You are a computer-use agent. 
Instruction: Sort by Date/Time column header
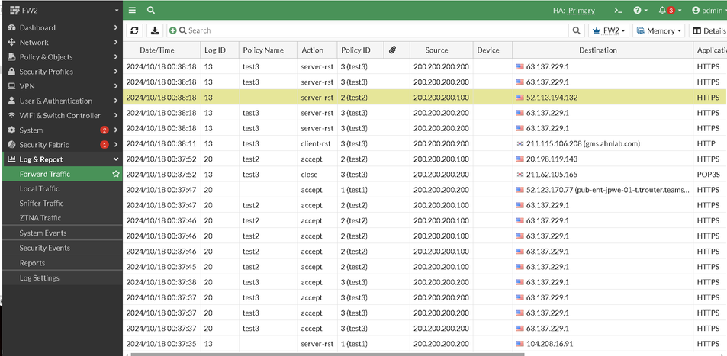pos(156,50)
